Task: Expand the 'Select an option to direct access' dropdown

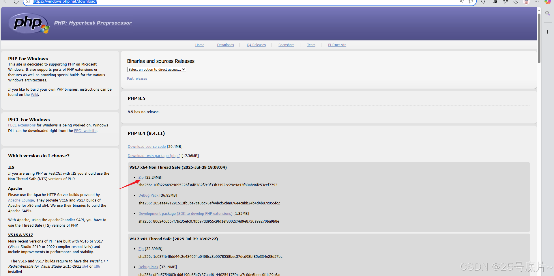Action: 157,70
